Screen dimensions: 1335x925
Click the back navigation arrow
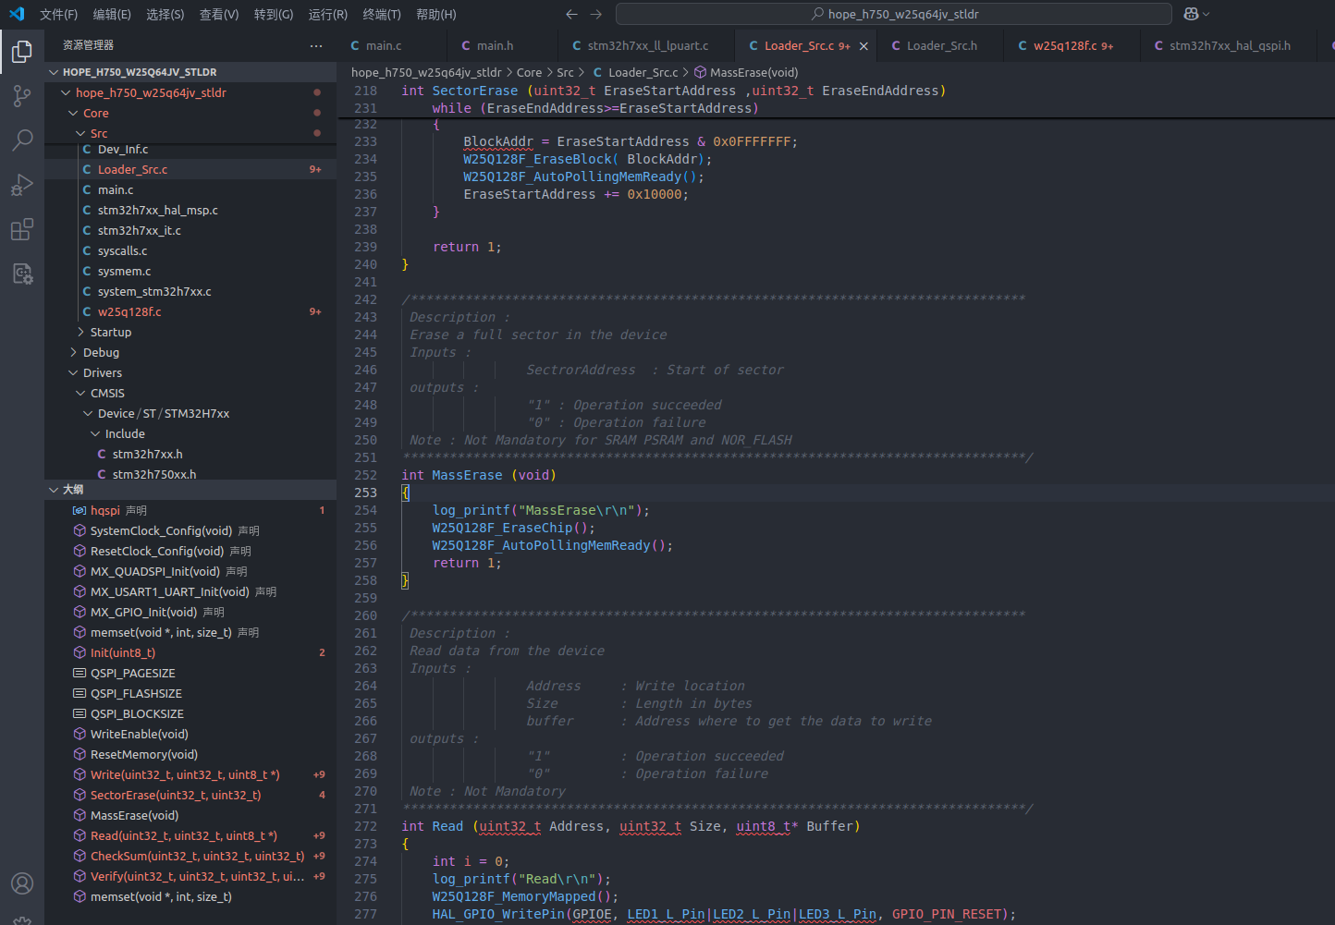tap(572, 14)
